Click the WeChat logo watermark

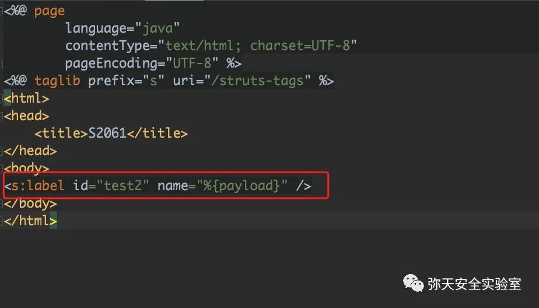414,283
